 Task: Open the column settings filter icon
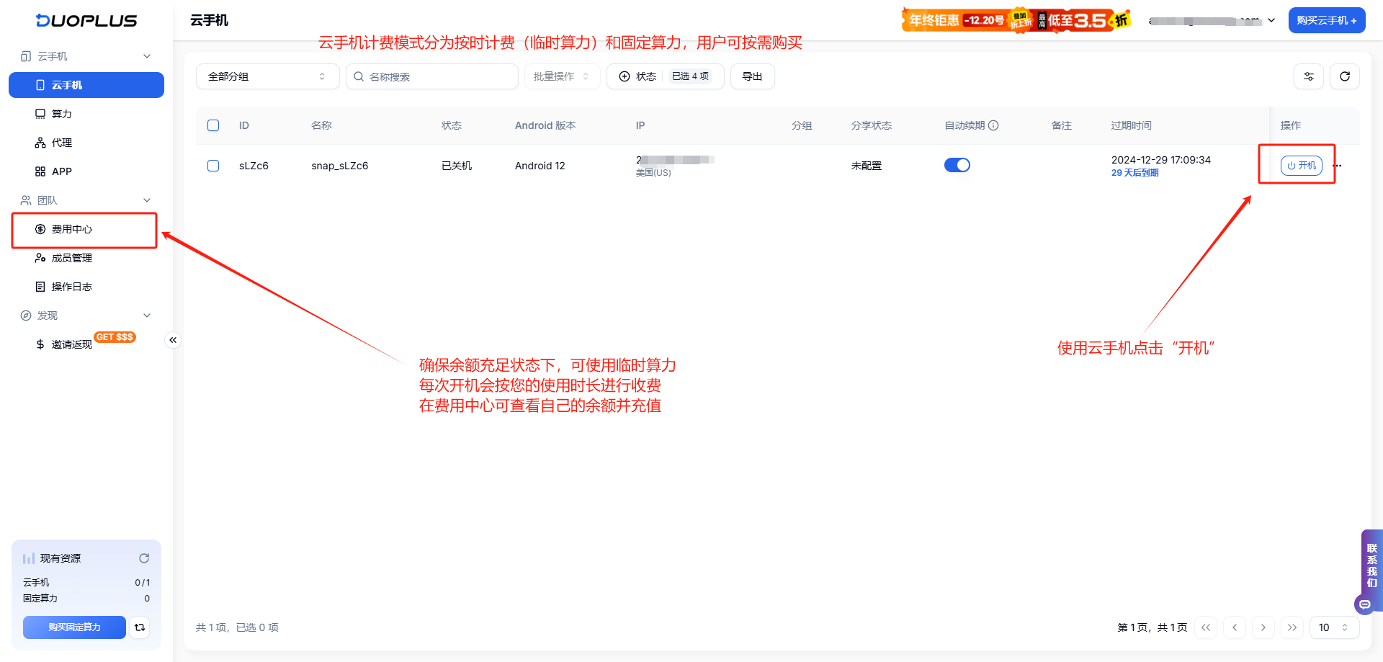point(1309,76)
